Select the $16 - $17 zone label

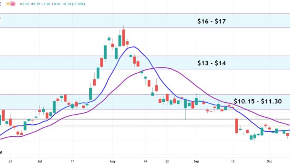[x=212, y=22]
